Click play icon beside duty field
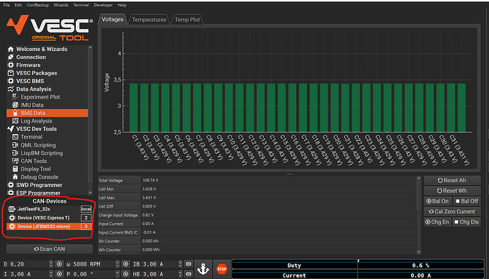Image resolution: width=489 pixels, height=279 pixels. tap(60, 264)
